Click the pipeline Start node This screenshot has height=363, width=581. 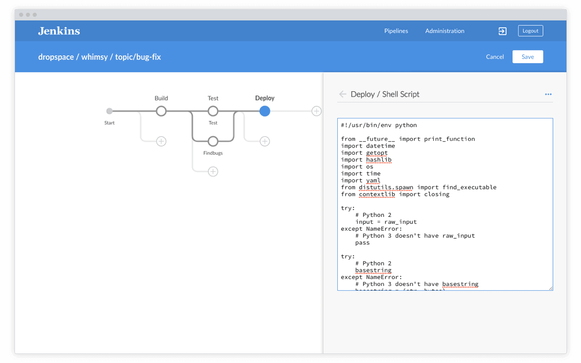pyautogui.click(x=109, y=111)
